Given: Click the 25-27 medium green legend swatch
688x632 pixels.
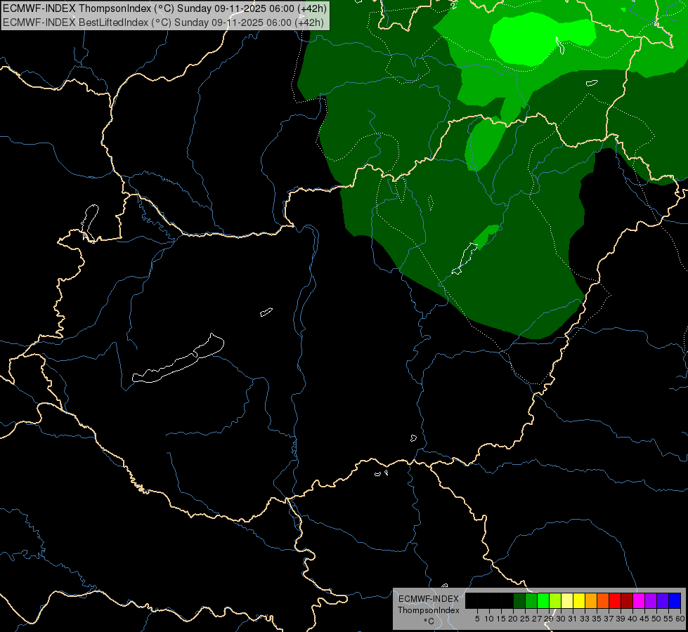Looking at the screenshot, I should click(531, 600).
